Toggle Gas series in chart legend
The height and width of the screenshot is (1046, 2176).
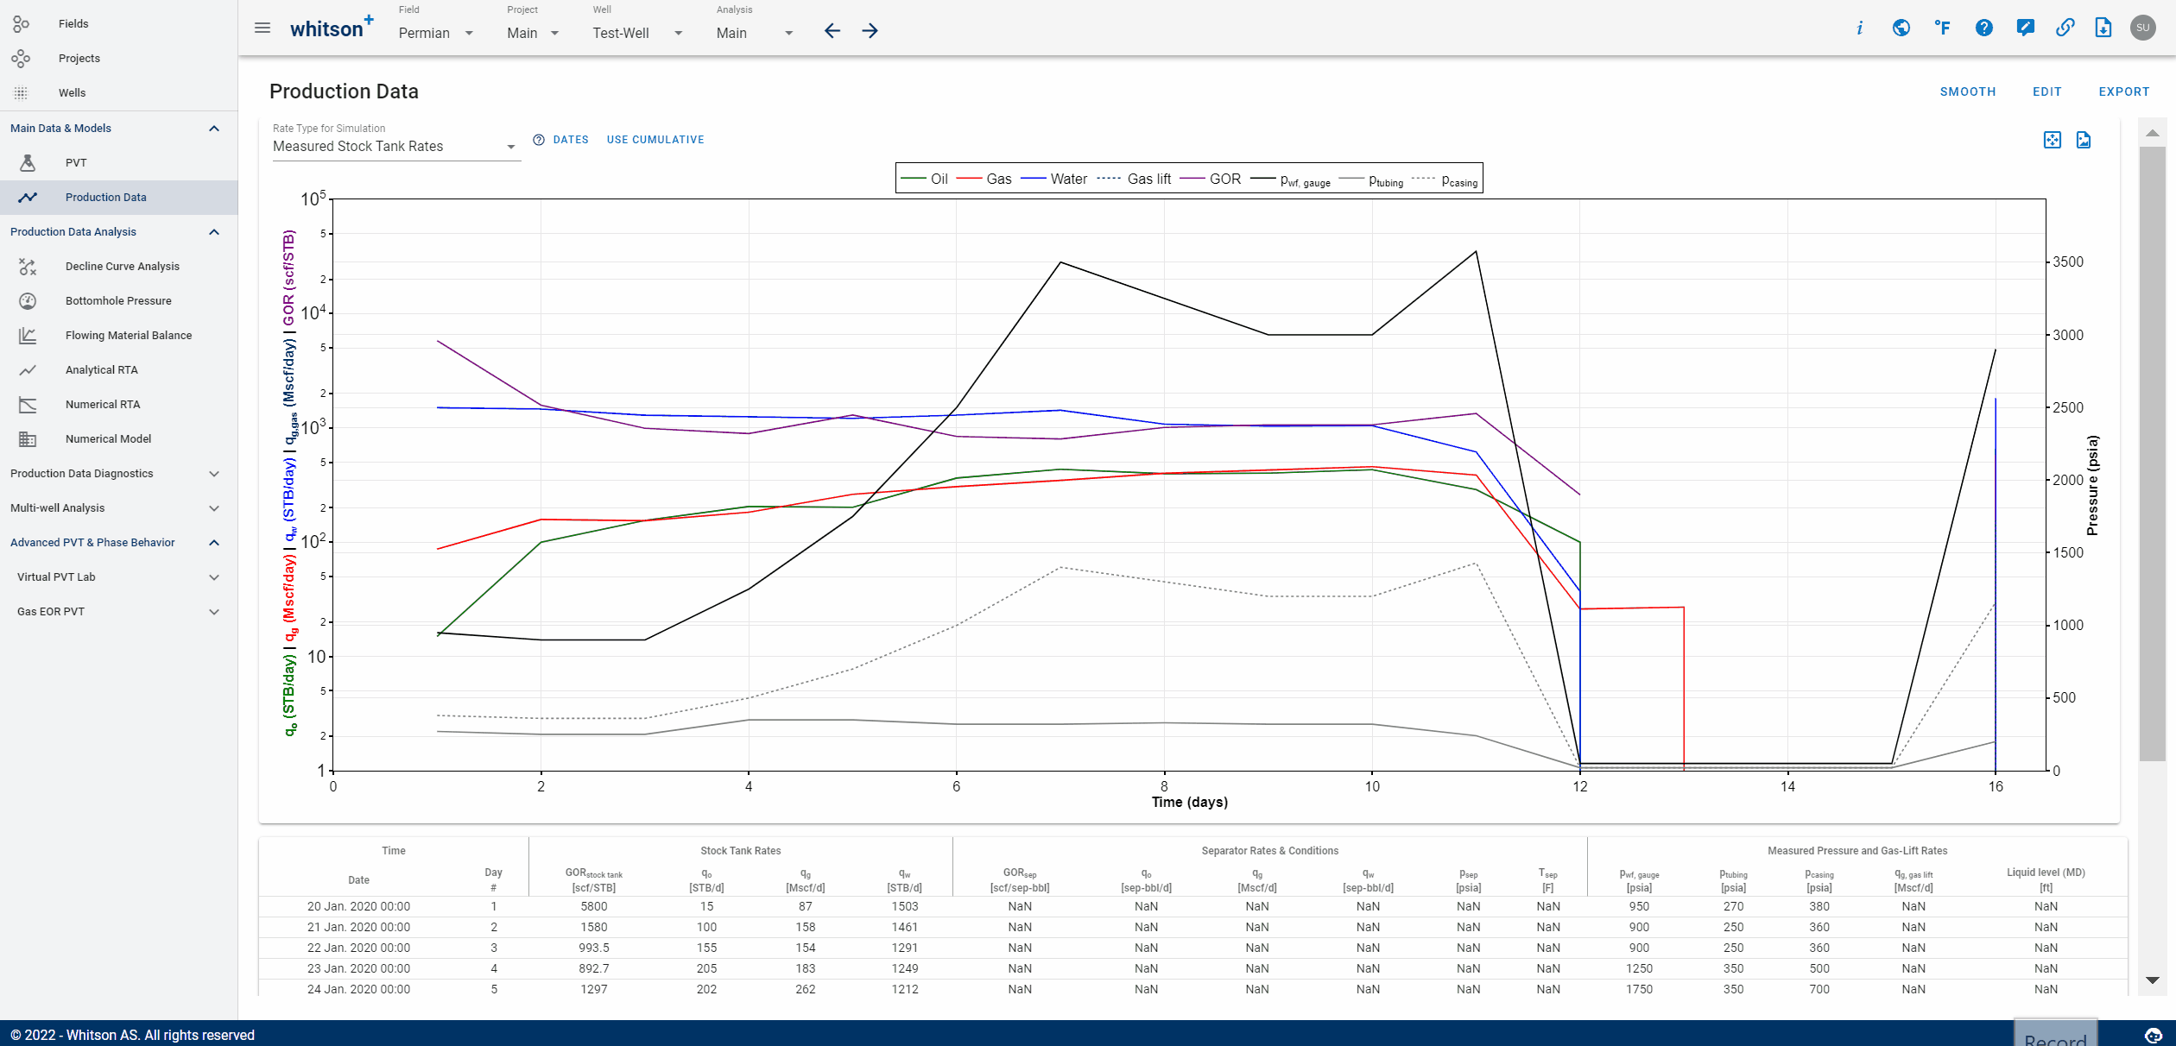click(984, 179)
